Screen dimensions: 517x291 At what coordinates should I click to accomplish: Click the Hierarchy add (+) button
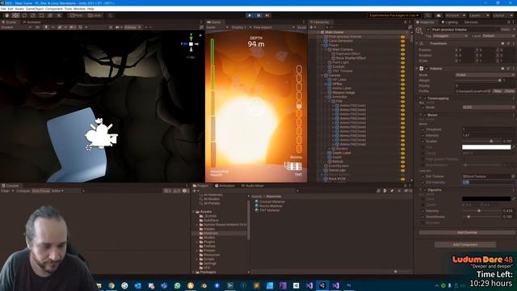[x=313, y=27]
